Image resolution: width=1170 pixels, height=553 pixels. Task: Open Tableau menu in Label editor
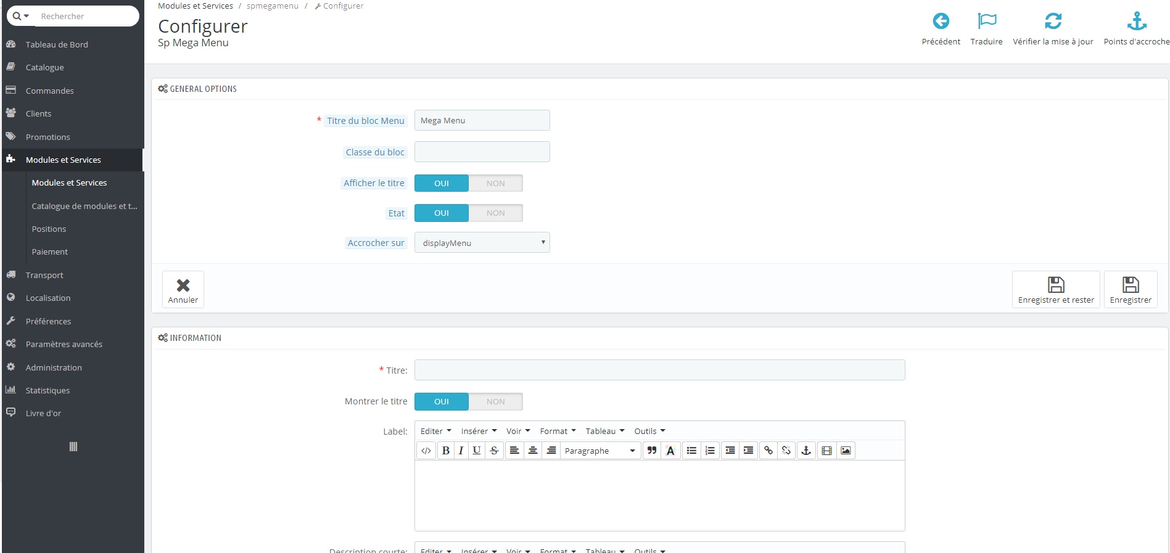click(605, 431)
